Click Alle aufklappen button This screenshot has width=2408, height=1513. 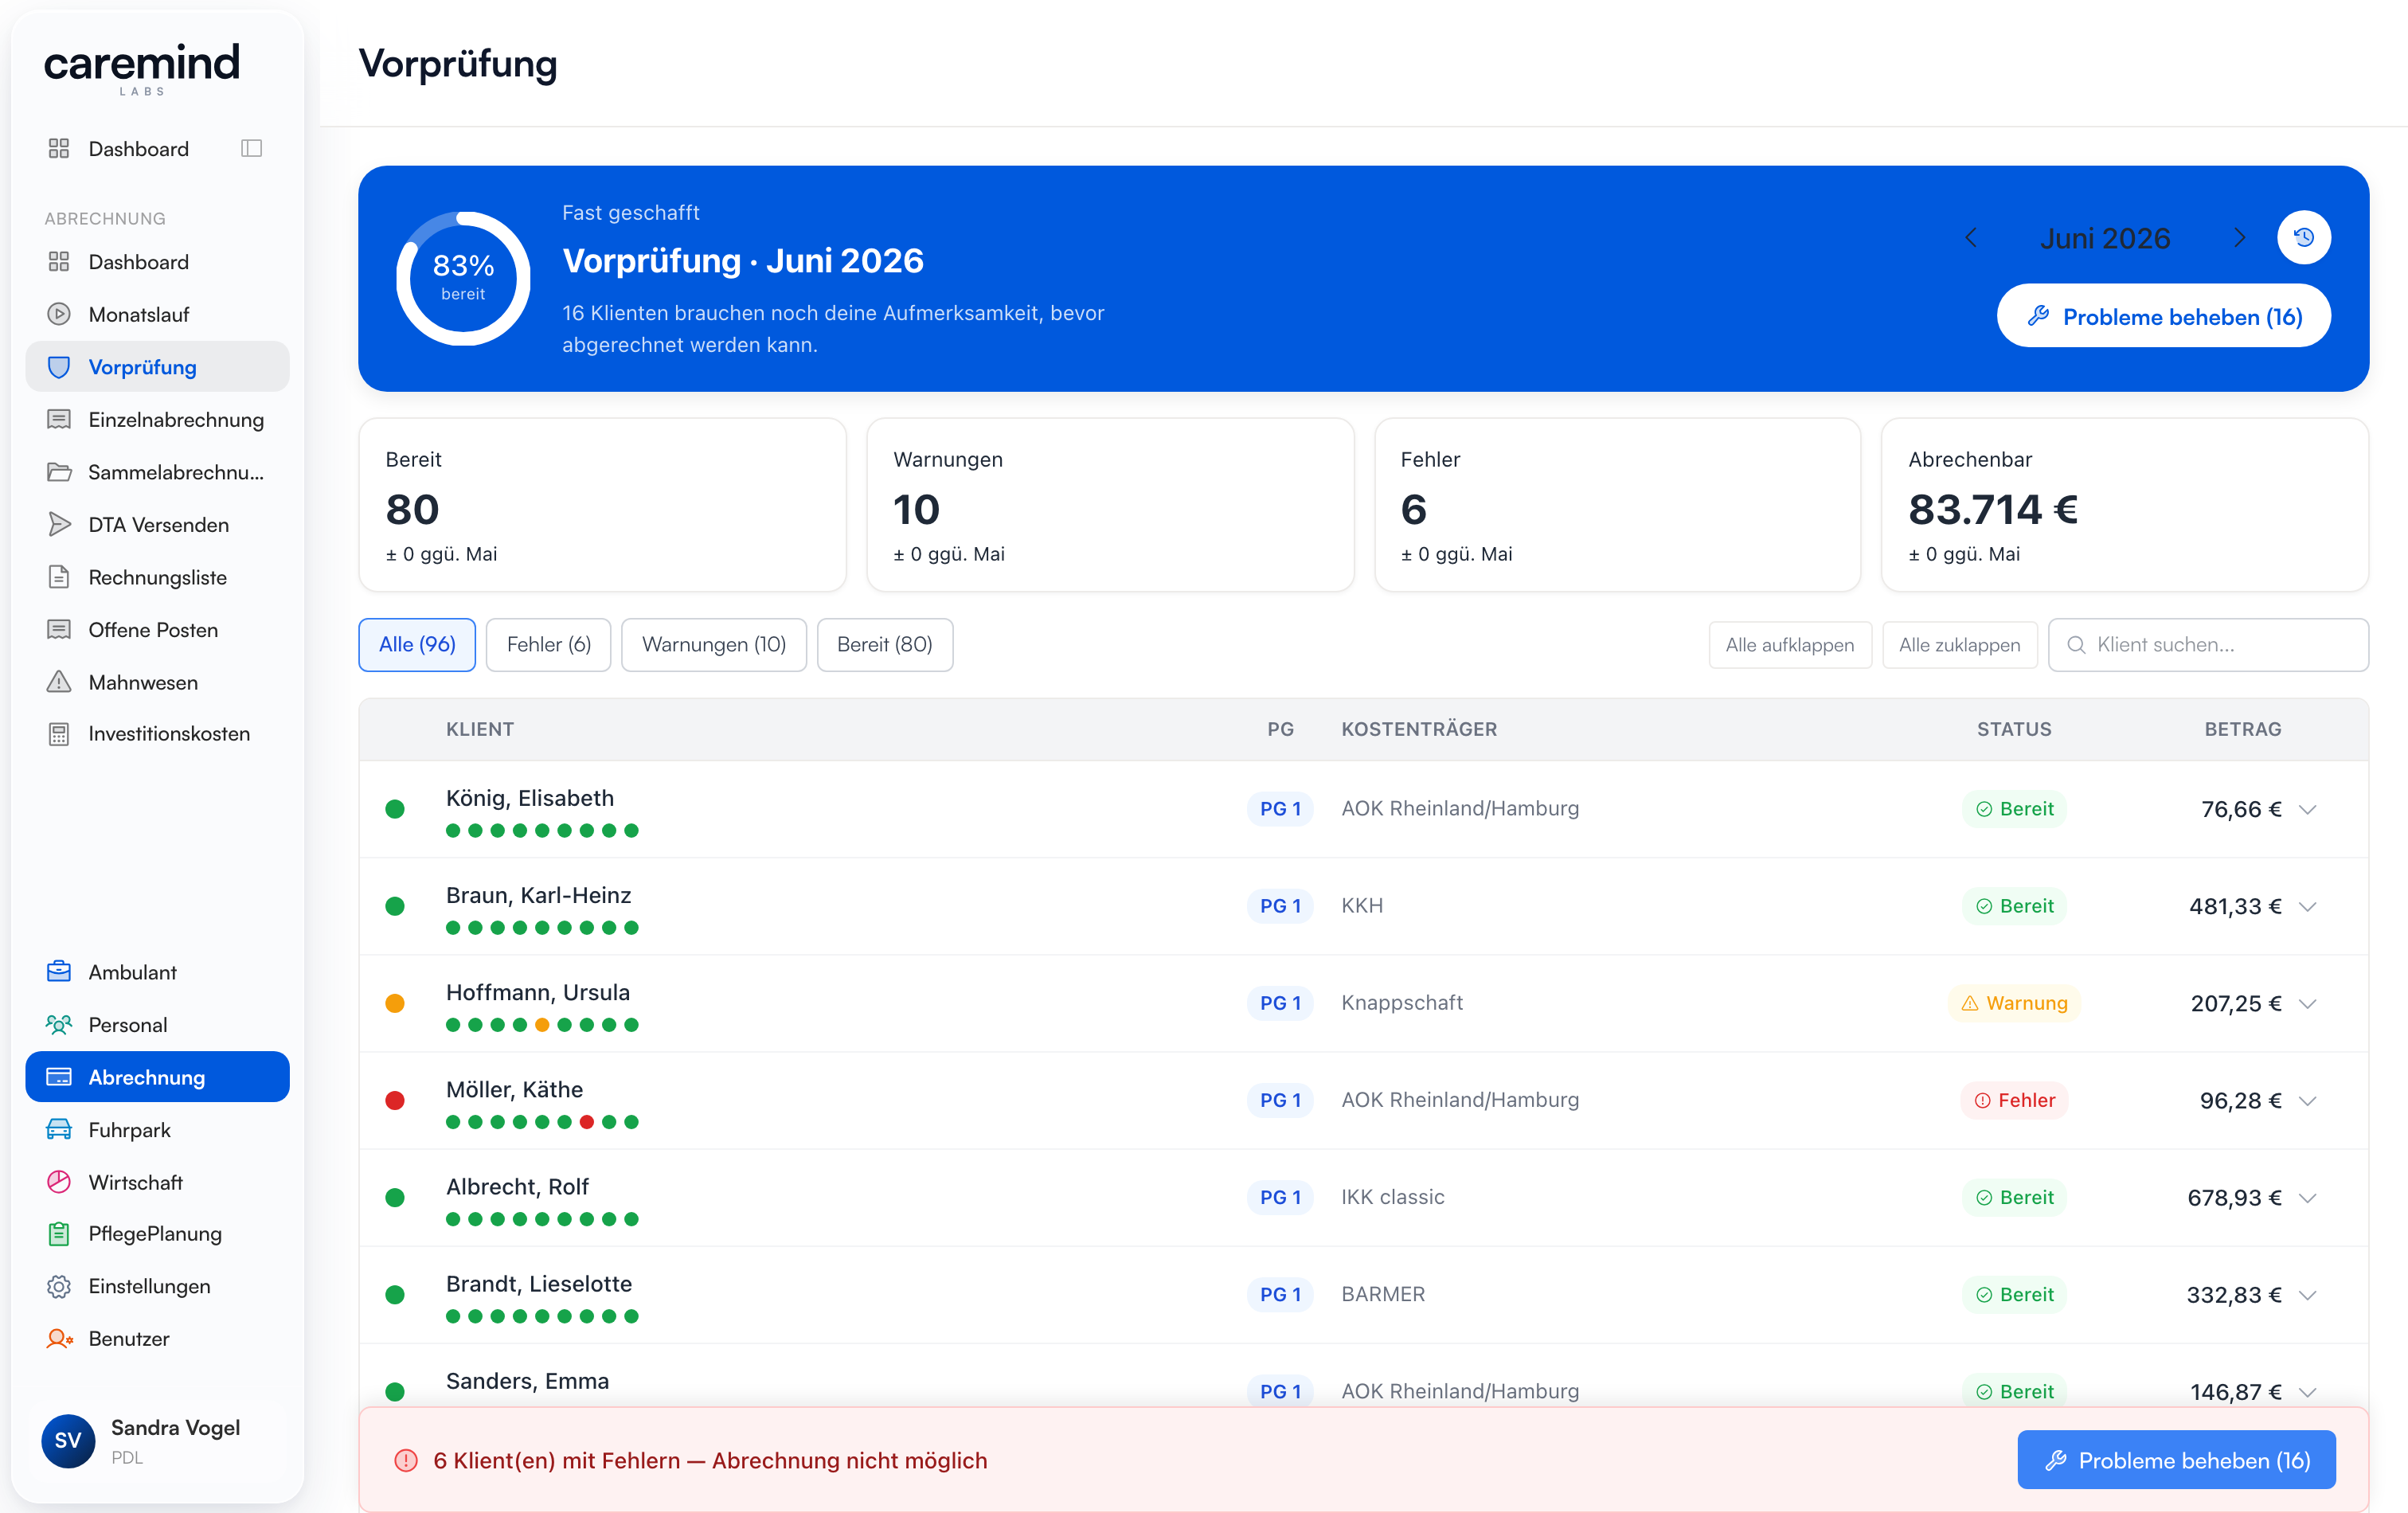tap(1789, 645)
